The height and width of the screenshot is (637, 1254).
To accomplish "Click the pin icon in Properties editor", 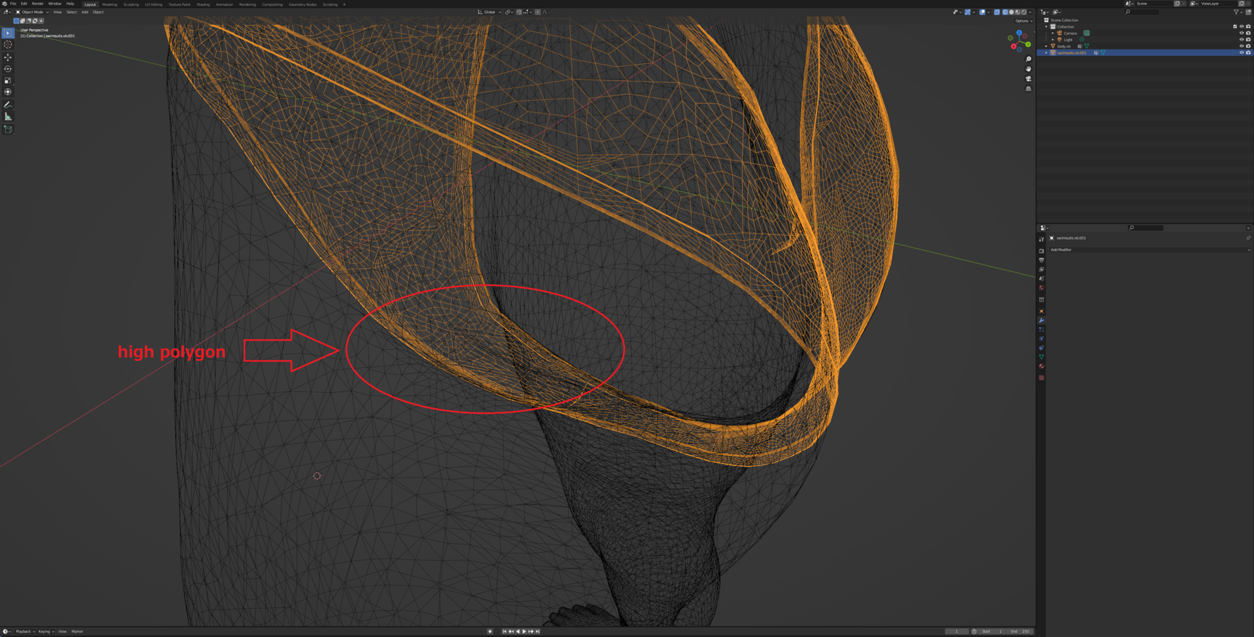I will (x=1248, y=238).
